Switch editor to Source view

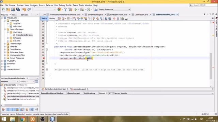point(44,18)
